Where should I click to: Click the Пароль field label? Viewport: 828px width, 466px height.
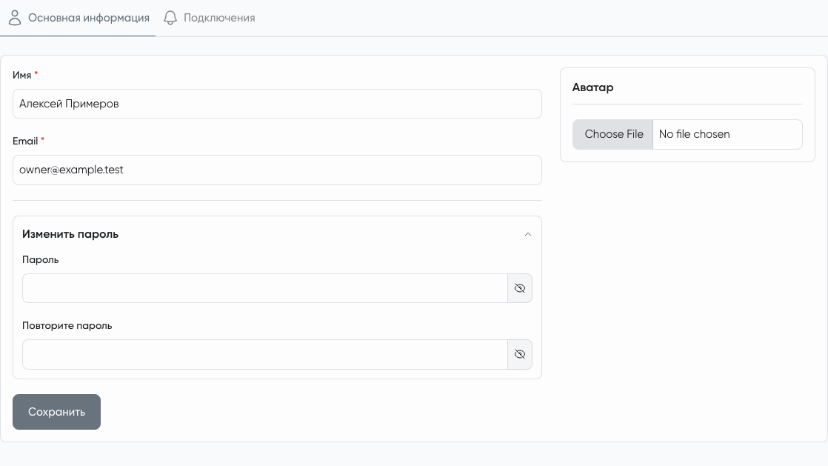(41, 260)
